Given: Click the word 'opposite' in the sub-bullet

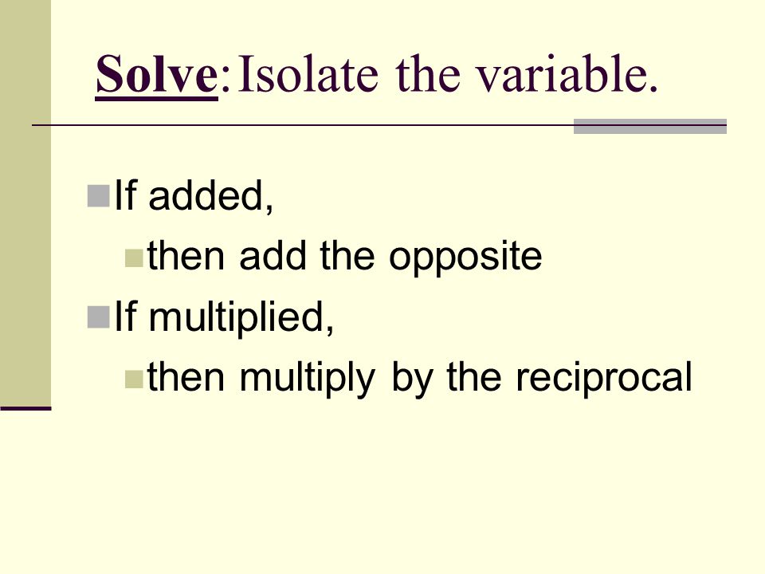Looking at the screenshot, I should click(x=465, y=258).
